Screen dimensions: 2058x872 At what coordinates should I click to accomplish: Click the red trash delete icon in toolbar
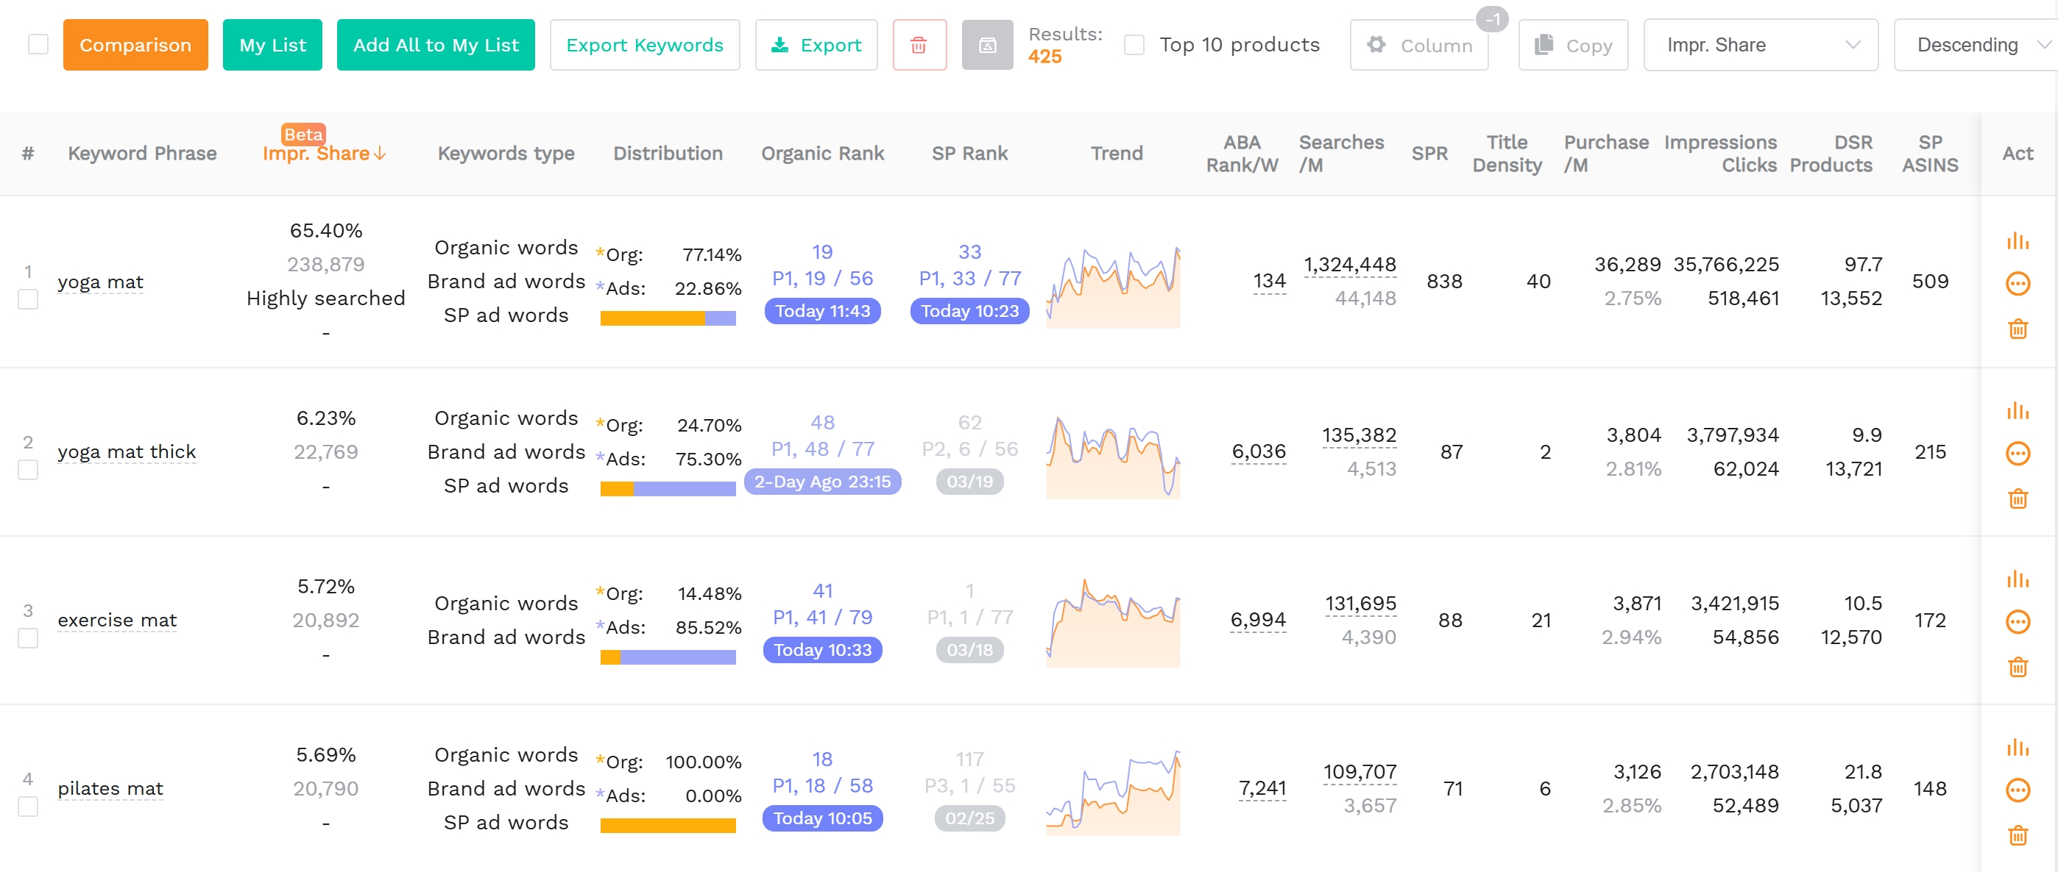pos(919,45)
